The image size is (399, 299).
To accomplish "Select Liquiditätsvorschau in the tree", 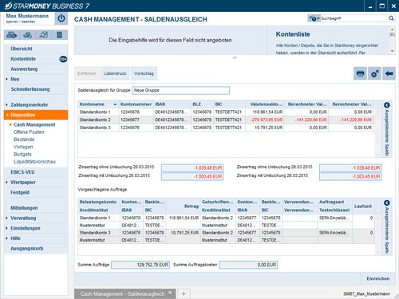I will [x=34, y=162].
